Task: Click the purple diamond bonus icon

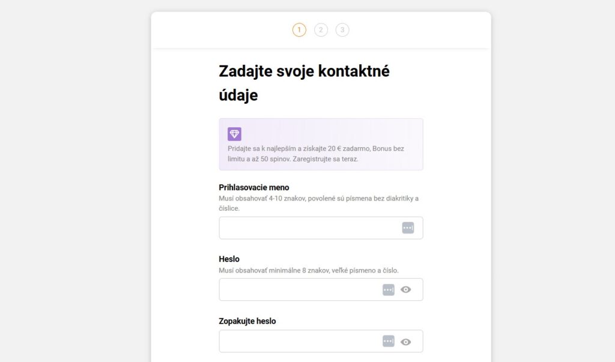Action: click(234, 134)
